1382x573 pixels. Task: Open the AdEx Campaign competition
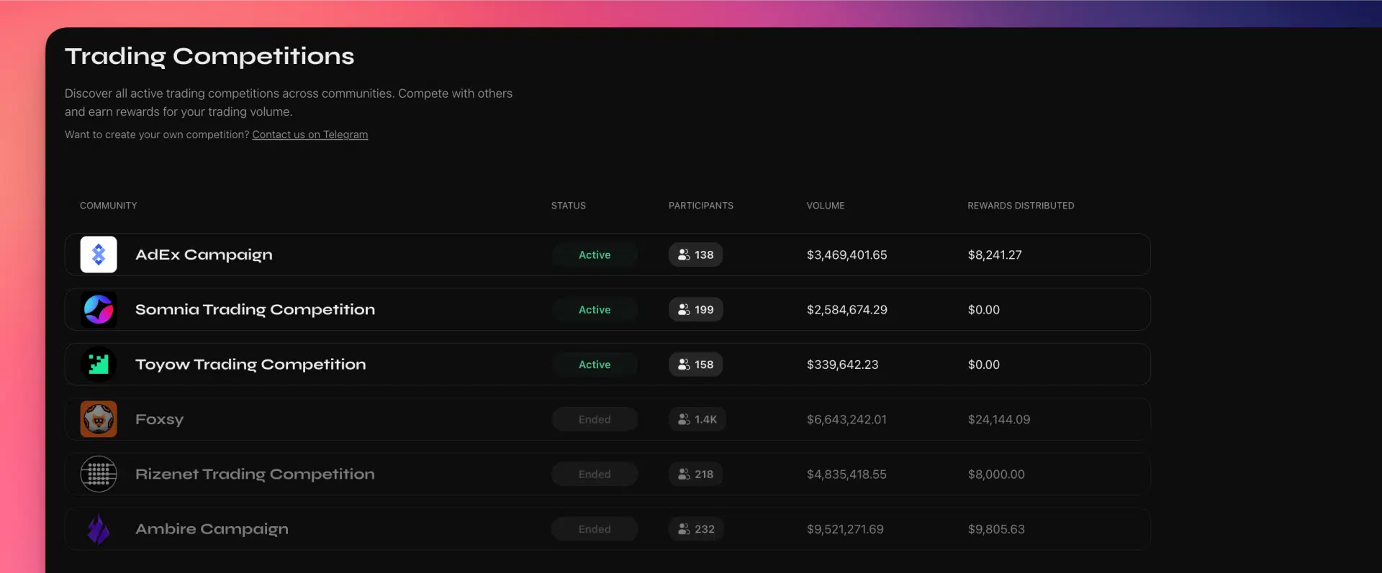point(608,255)
